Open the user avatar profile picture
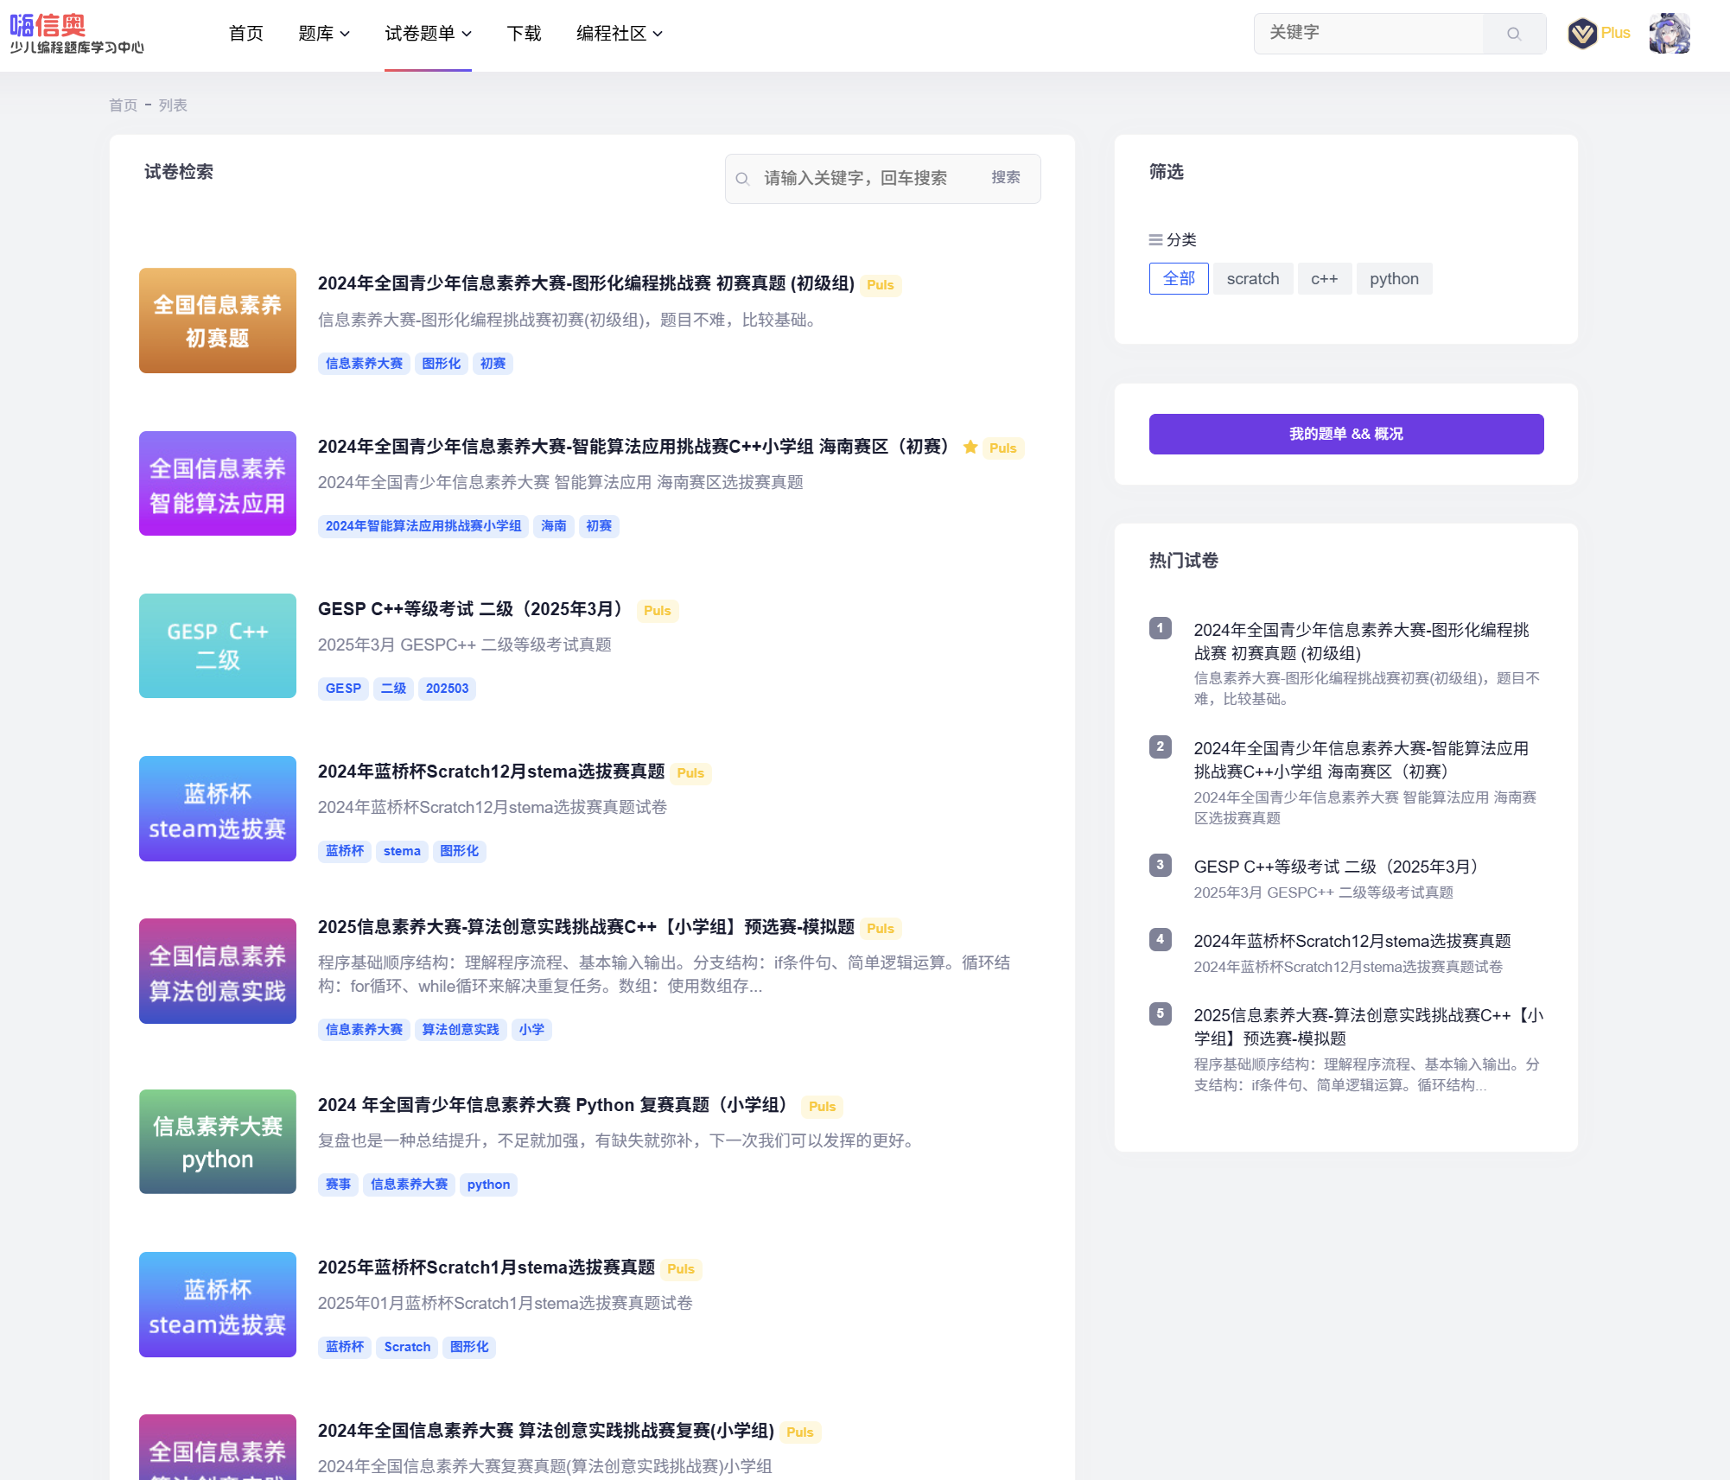Viewport: 1730px width, 1480px height. 1669,34
